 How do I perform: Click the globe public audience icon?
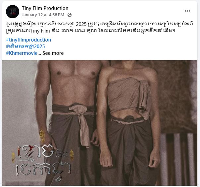click(70, 15)
